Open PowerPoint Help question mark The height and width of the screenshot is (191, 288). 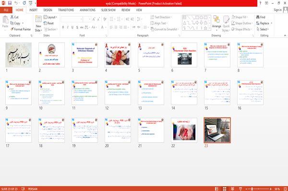coord(260,3)
